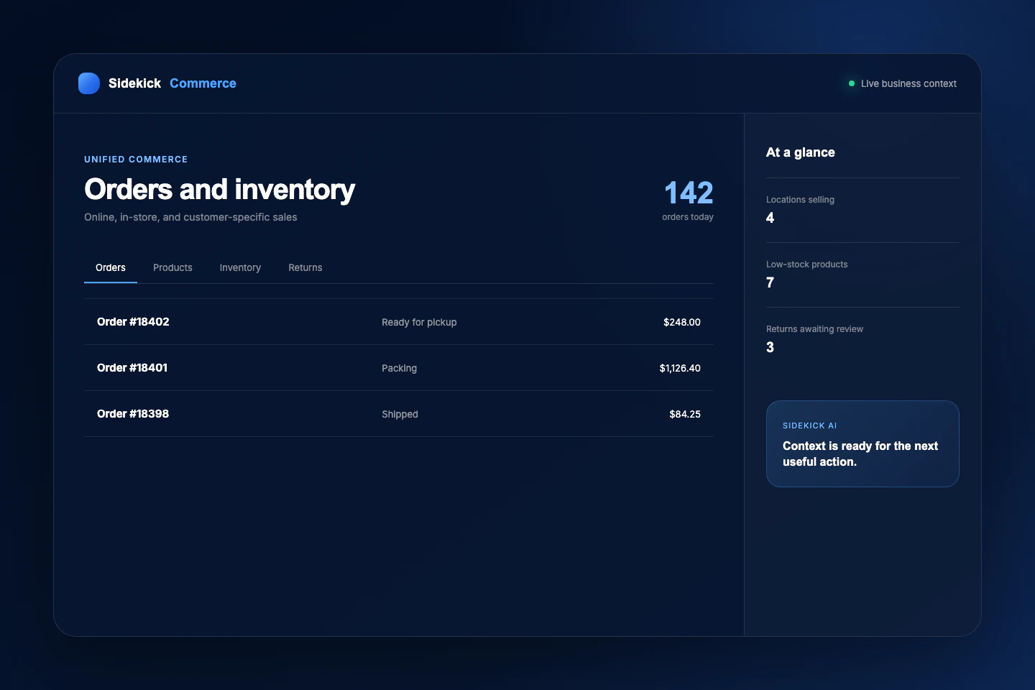Click the Ready for pickup status

click(419, 322)
